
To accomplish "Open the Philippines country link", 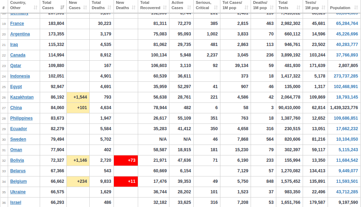I will coord(21,118).
